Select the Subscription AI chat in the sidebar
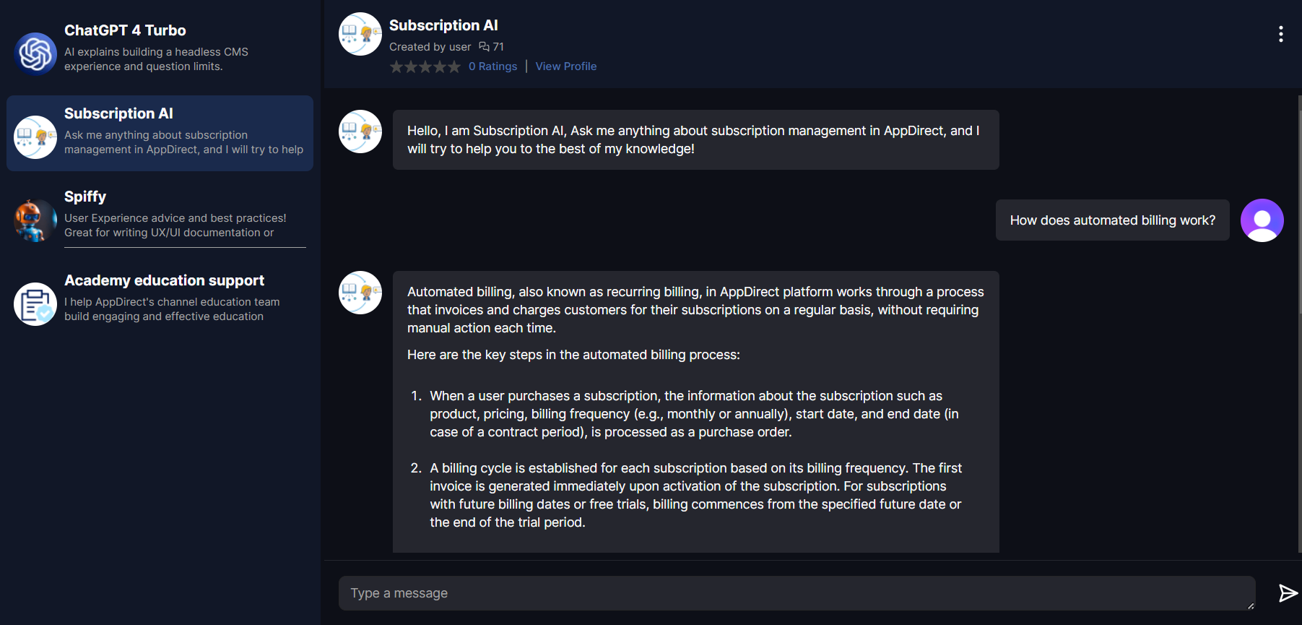 tap(160, 133)
